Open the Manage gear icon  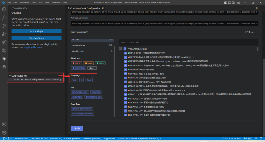tap(4, 132)
